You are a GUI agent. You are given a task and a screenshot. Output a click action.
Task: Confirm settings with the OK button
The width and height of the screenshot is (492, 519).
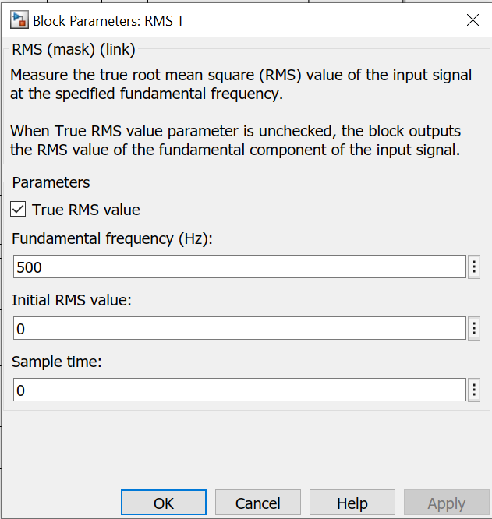164,503
